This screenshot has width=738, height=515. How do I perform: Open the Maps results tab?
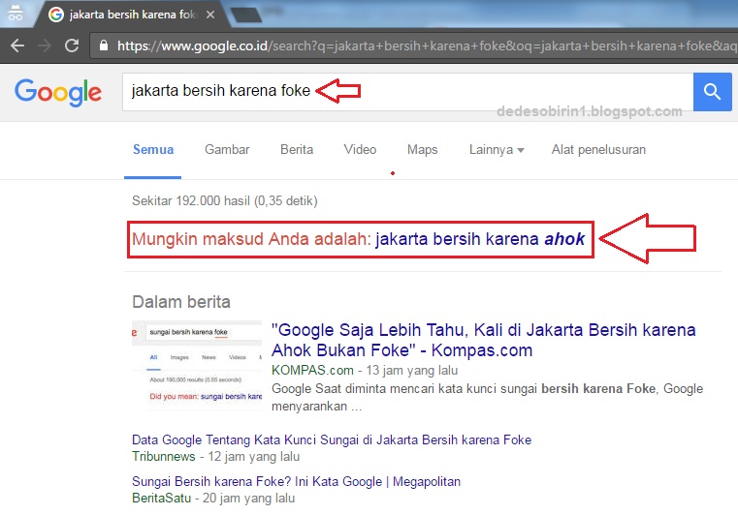(422, 149)
